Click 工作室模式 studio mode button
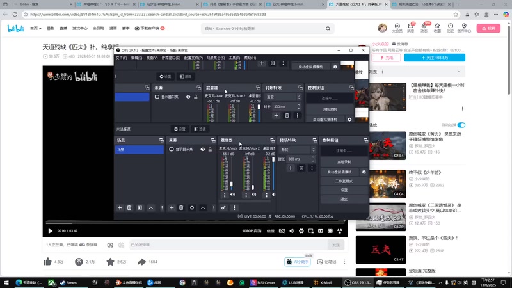 coord(344,181)
